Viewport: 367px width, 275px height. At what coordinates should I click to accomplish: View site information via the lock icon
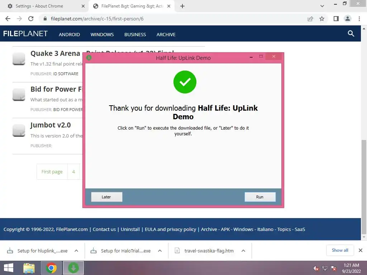(45, 19)
